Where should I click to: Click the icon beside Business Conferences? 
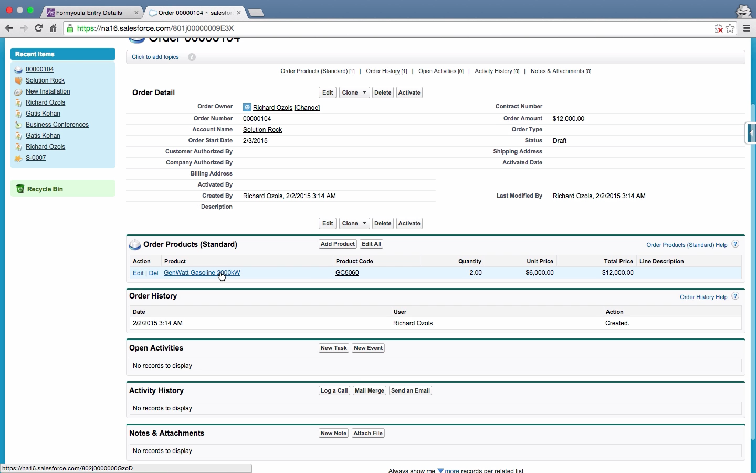[18, 125]
